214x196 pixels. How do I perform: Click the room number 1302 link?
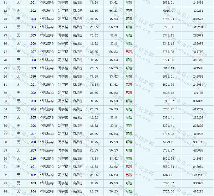32,11
